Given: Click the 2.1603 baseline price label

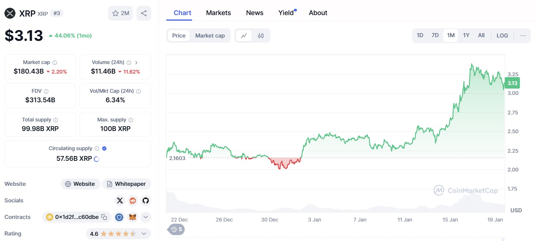Looking at the screenshot, I should (x=177, y=158).
